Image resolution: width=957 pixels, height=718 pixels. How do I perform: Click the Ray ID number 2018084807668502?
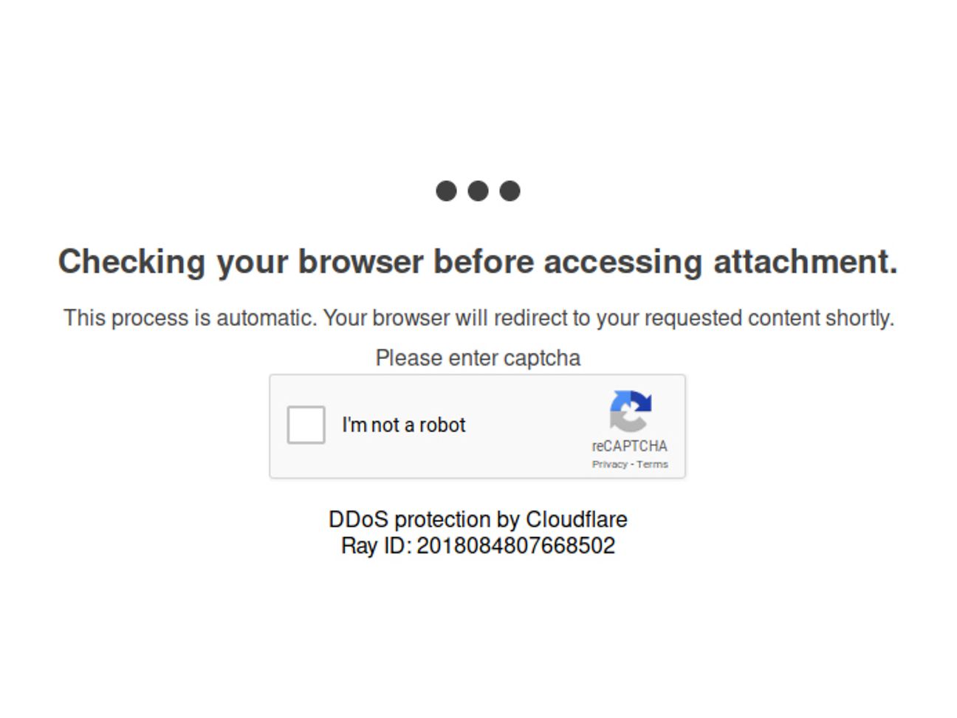pos(515,546)
